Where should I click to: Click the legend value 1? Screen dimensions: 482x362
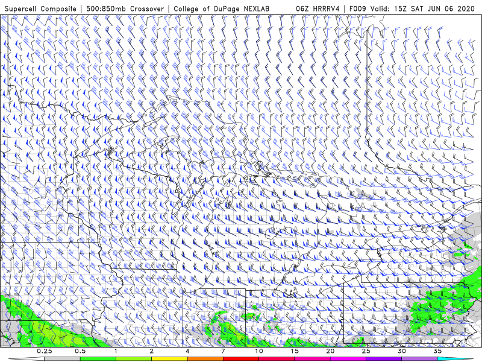116,351
